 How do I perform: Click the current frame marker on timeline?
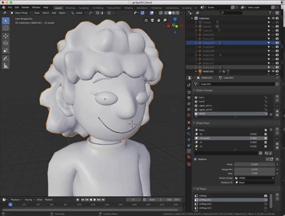click(x=11, y=205)
